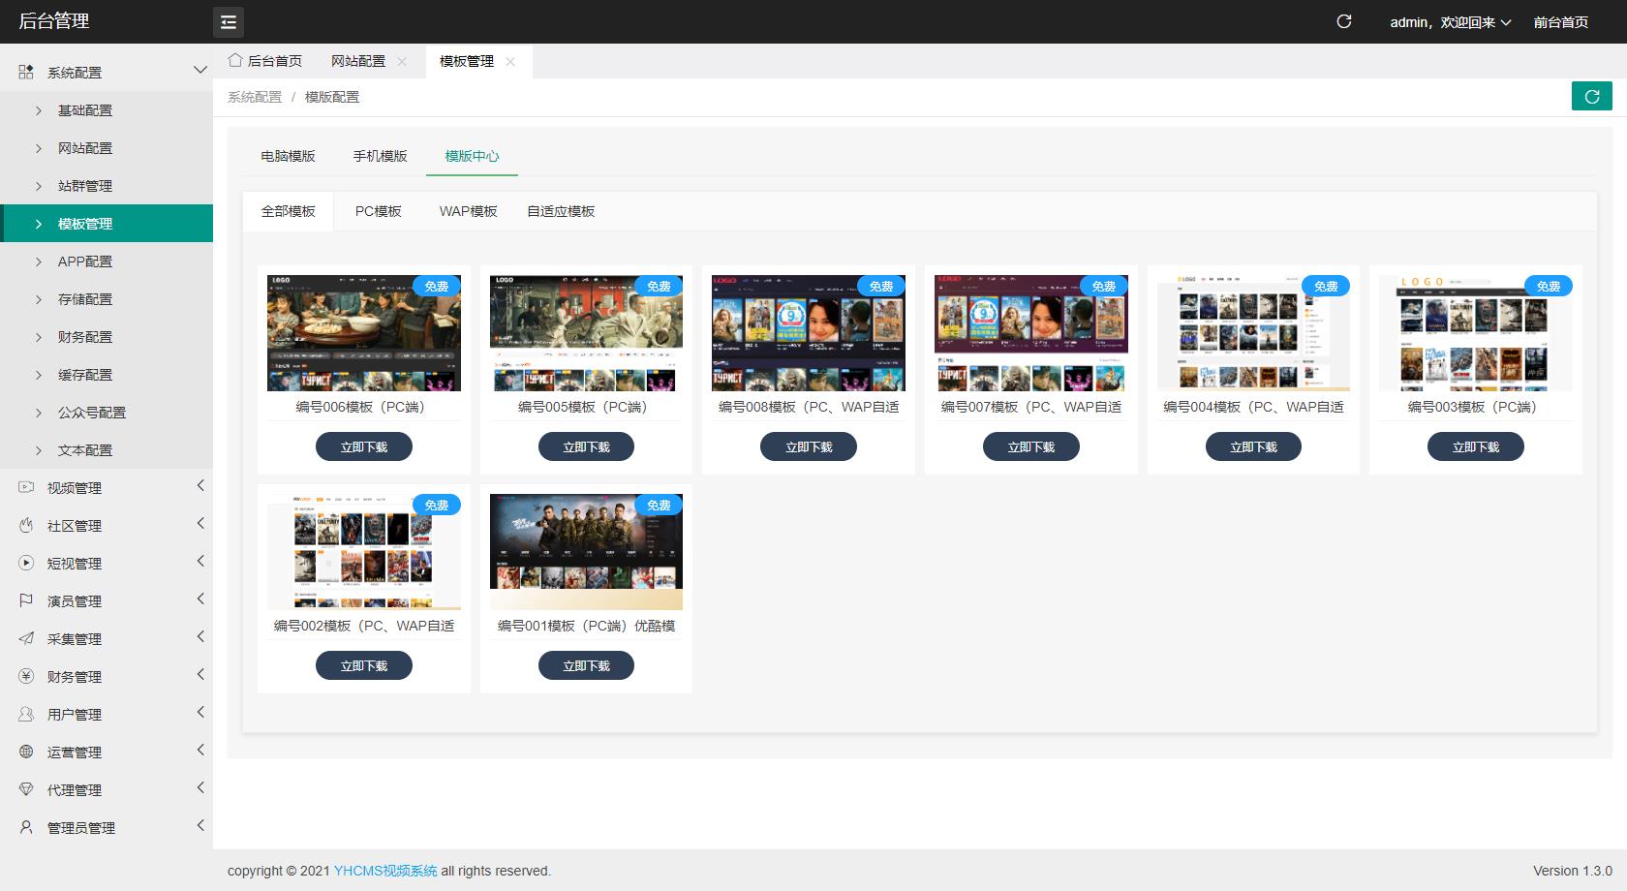This screenshot has width=1627, height=891.
Task: Switch to the 手机模版 tab
Action: 380,156
